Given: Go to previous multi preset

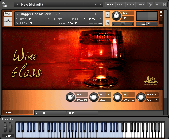Looking at the screenshot, I should click(96, 5).
